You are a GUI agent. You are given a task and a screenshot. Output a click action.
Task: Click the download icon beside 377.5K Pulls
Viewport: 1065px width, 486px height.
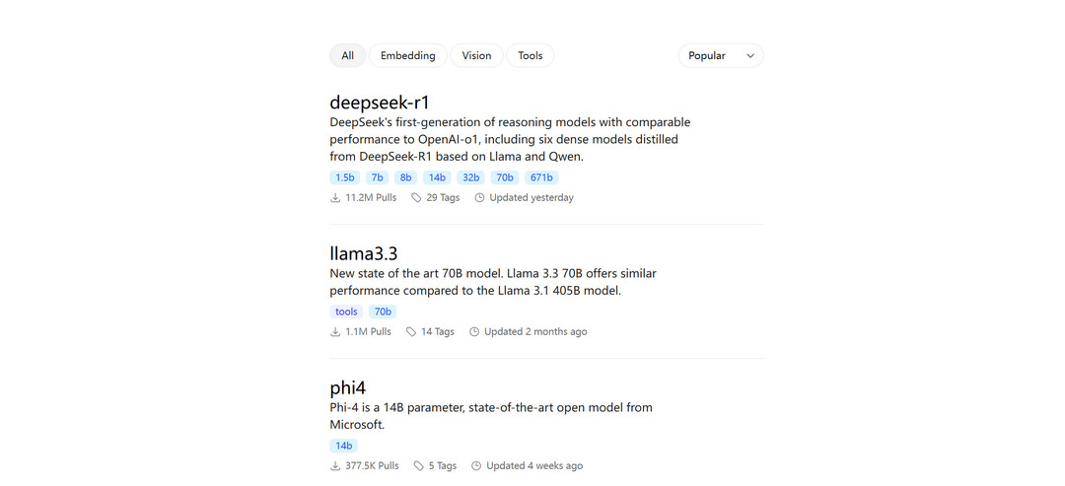click(x=335, y=466)
